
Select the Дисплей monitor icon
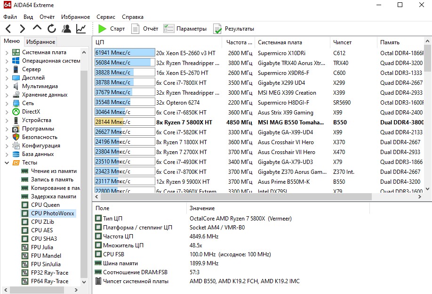tap(16, 78)
